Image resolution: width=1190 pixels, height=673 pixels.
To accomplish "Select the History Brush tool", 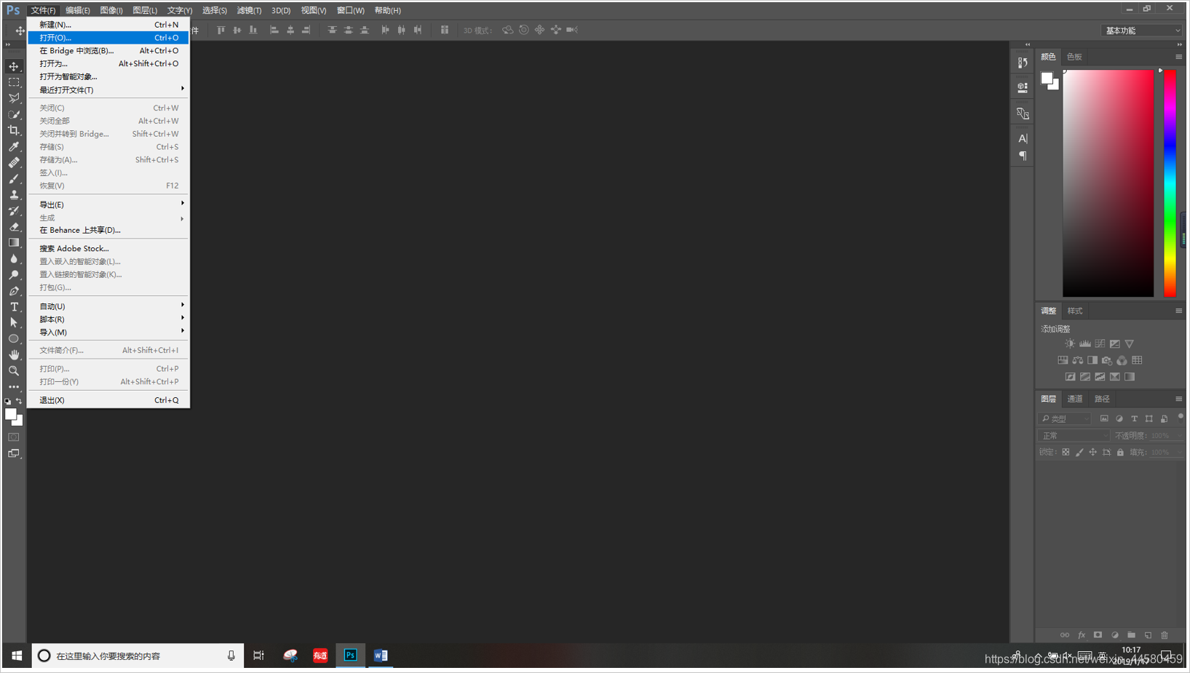I will point(14,210).
